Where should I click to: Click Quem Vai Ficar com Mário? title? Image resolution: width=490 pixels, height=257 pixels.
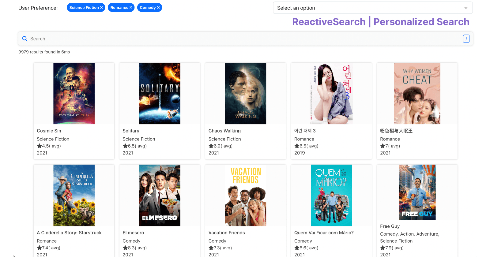click(x=324, y=233)
